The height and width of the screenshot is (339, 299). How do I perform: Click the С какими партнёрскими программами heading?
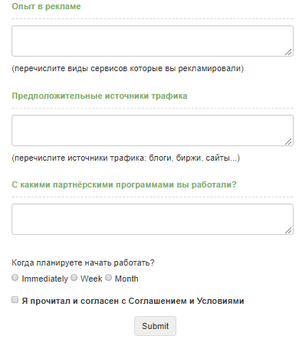[x=124, y=184]
